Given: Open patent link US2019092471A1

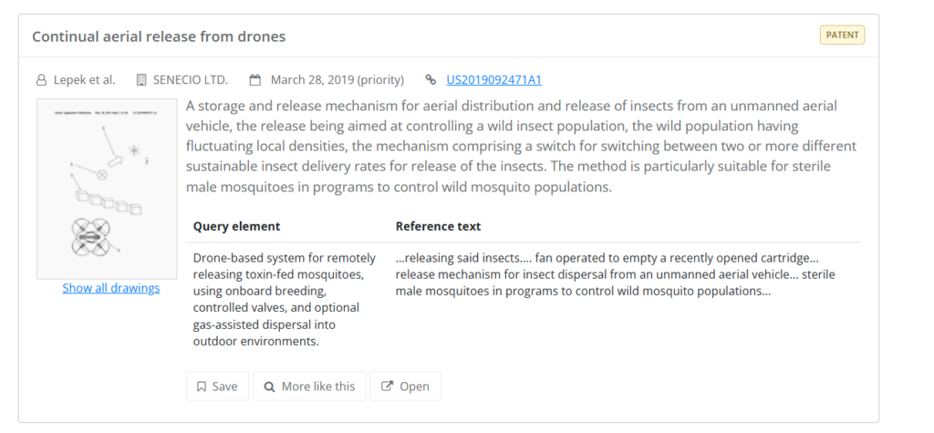Looking at the screenshot, I should (493, 80).
